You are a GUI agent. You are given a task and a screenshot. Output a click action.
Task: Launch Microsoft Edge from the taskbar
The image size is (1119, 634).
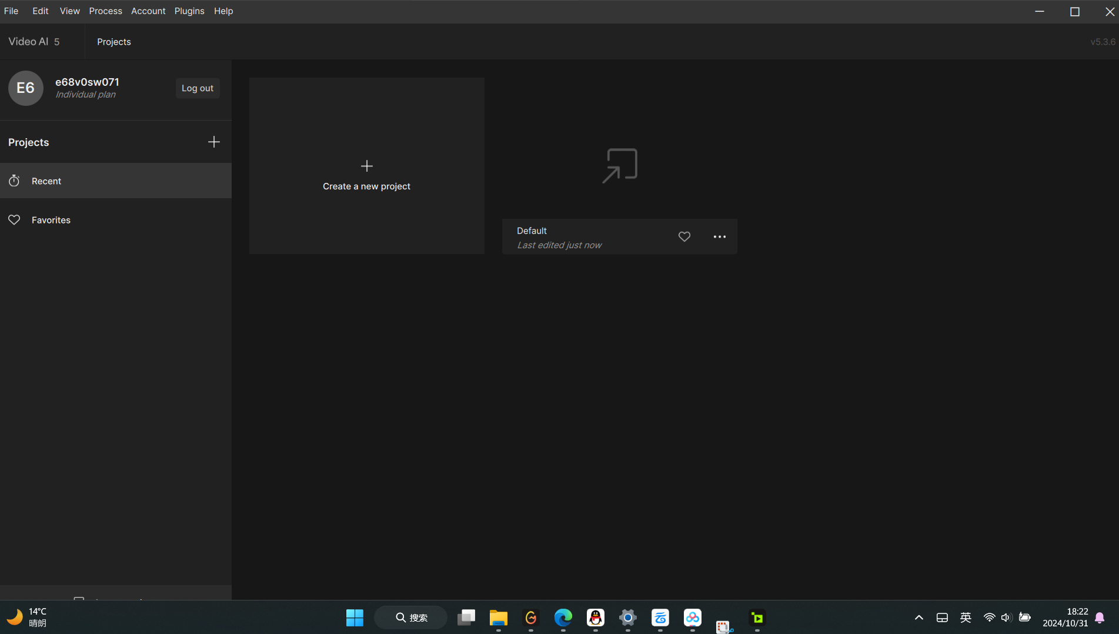pyautogui.click(x=563, y=618)
